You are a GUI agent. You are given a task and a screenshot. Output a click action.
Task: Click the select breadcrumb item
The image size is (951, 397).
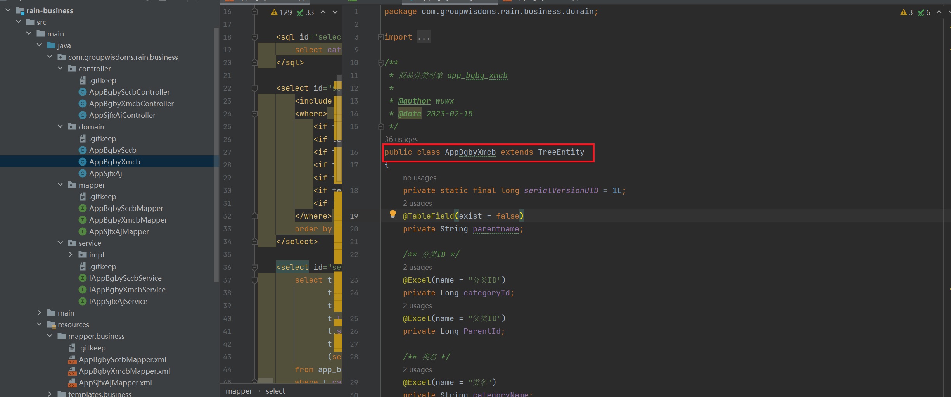(275, 391)
